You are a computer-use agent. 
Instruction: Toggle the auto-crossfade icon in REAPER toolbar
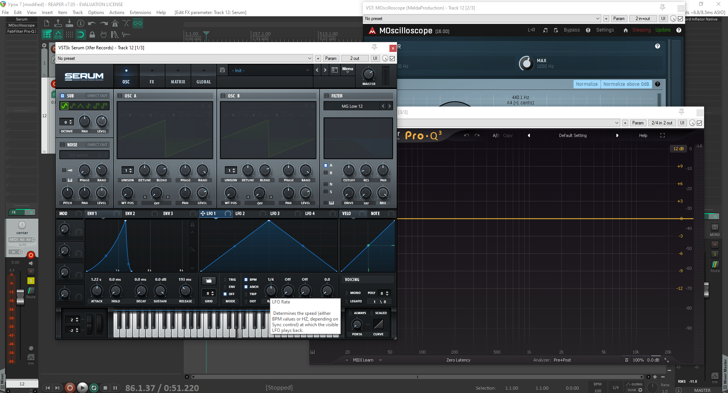[126, 24]
